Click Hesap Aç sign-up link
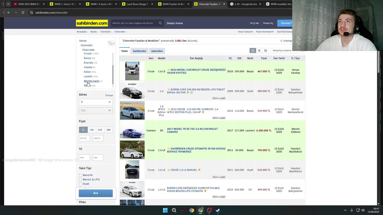Screen dimensions: 383x215 (x=268, y=23)
